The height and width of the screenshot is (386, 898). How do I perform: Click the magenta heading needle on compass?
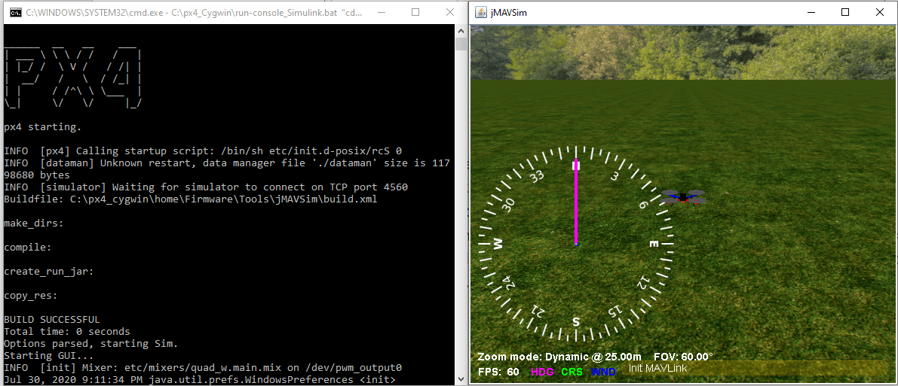click(x=576, y=202)
